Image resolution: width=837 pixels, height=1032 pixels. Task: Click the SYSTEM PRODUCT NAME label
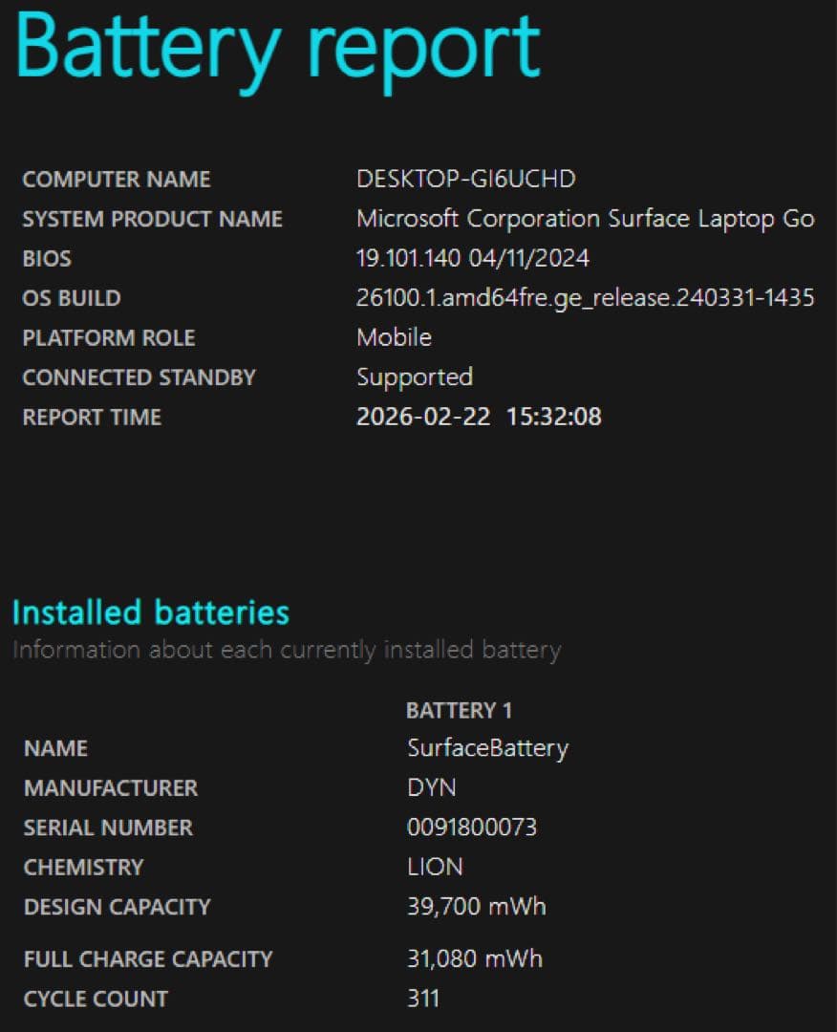click(x=153, y=218)
